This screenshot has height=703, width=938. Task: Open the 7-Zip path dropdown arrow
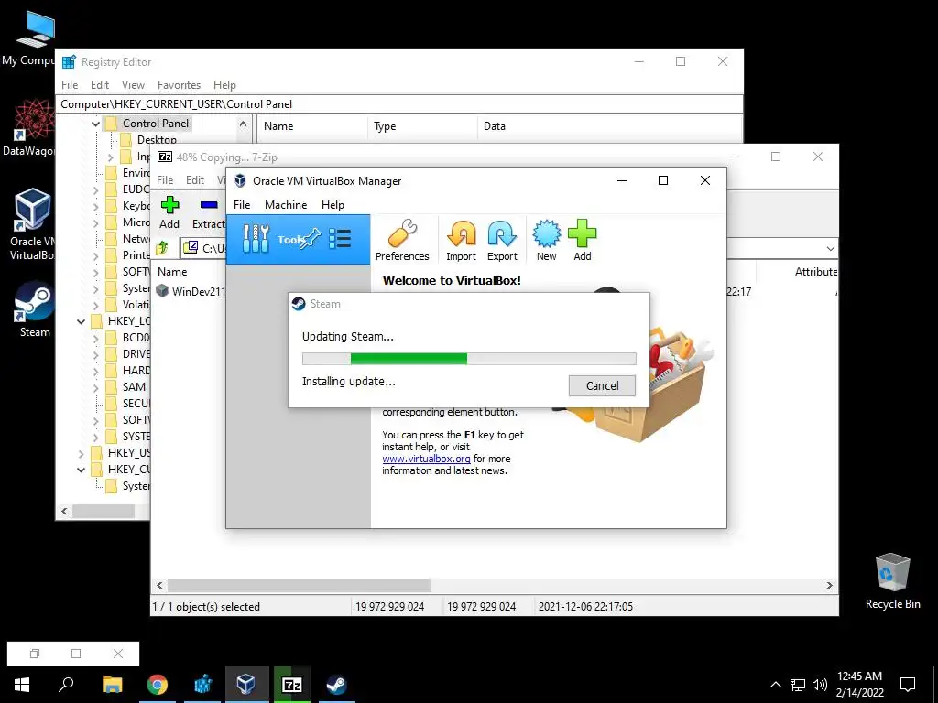click(x=830, y=248)
